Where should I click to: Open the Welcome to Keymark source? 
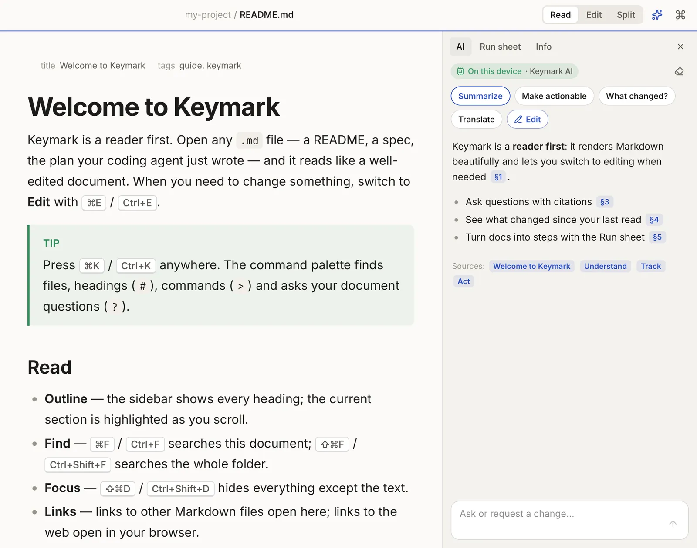point(531,266)
